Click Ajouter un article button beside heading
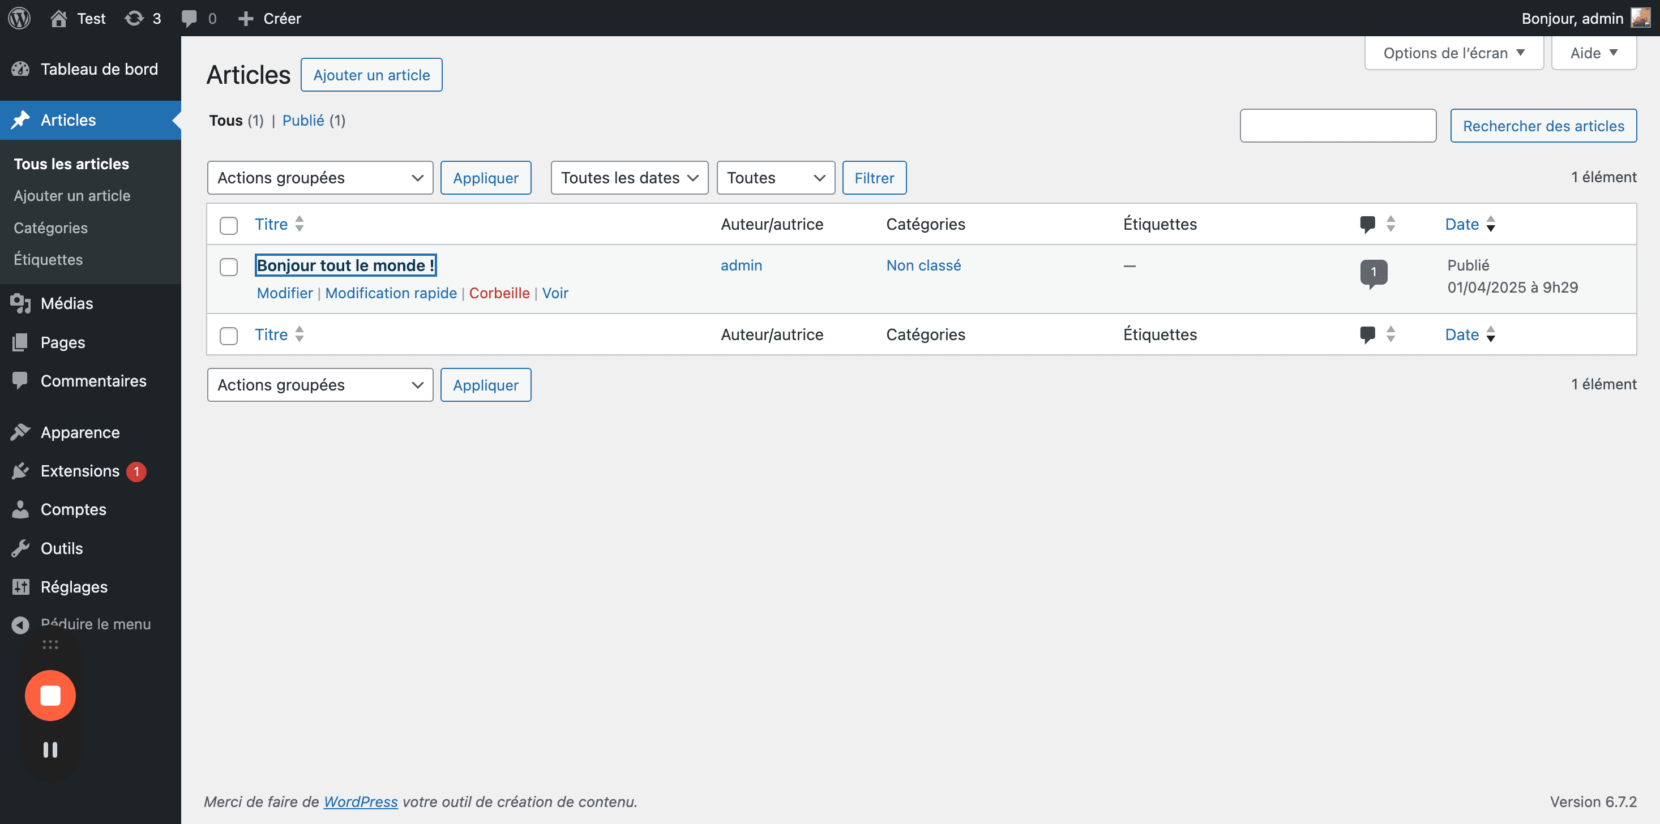The height and width of the screenshot is (824, 1660). [x=372, y=75]
